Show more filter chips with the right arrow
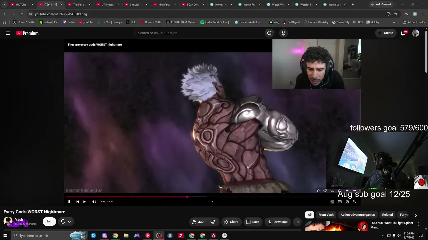The height and width of the screenshot is (240, 428). (x=416, y=215)
